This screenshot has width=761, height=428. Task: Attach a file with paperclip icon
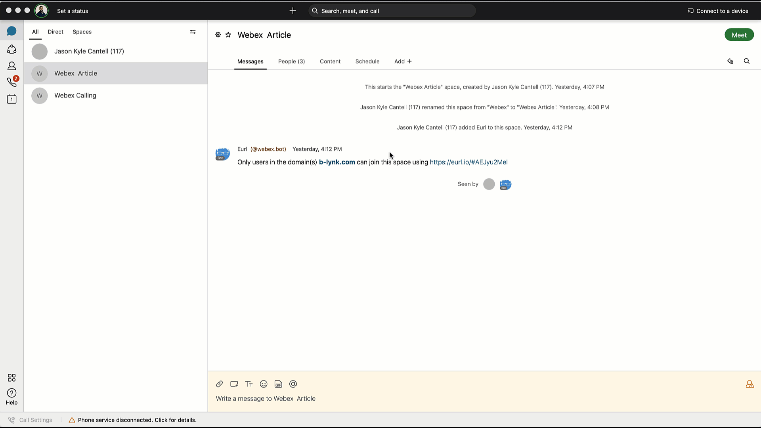tap(219, 384)
